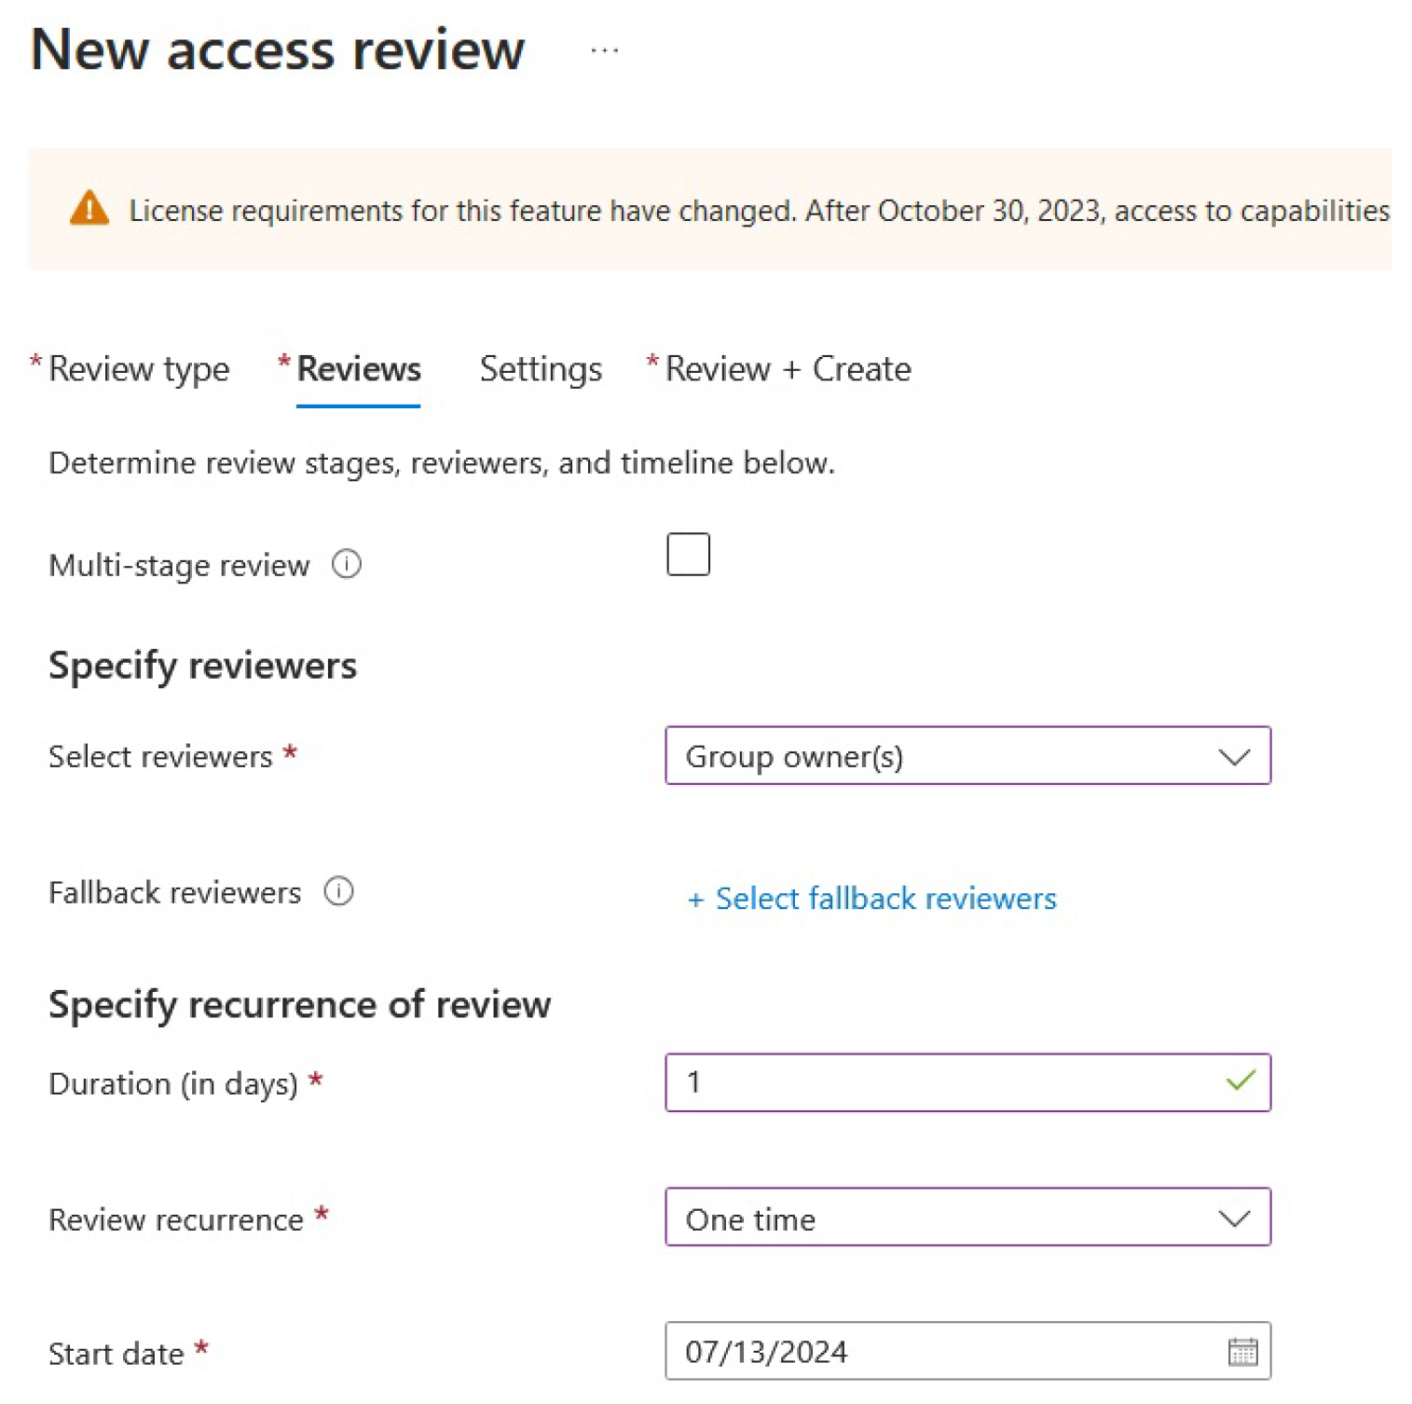Click the license requirements warning message
Viewport: 1412px width, 1404px height.
click(x=757, y=211)
